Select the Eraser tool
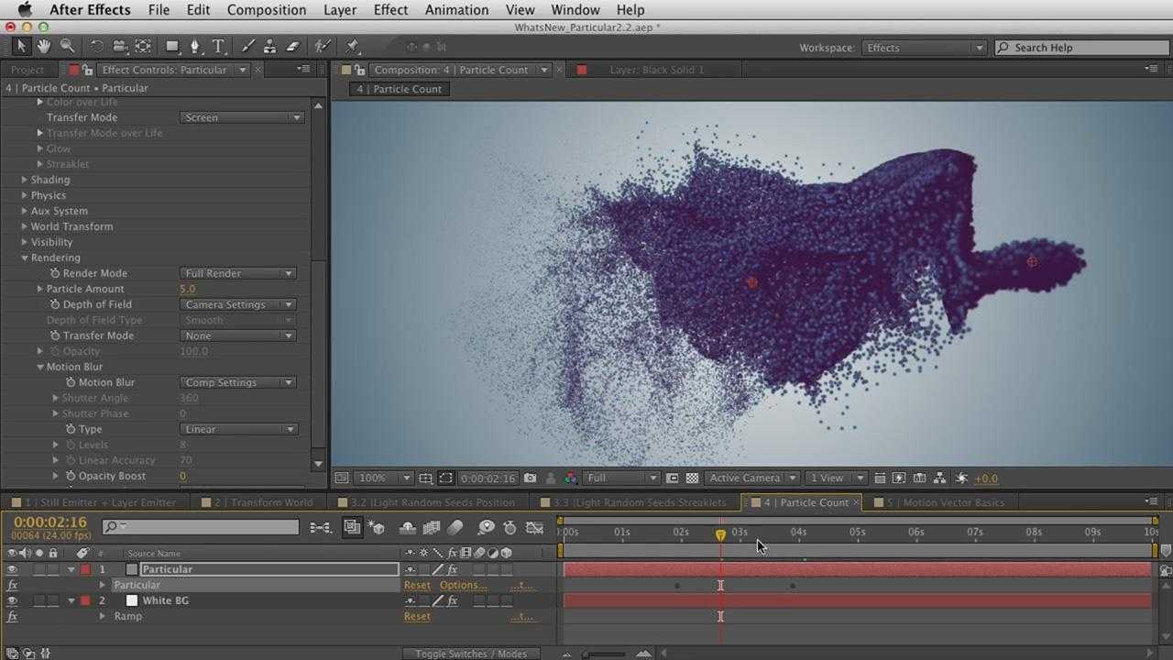 point(293,46)
